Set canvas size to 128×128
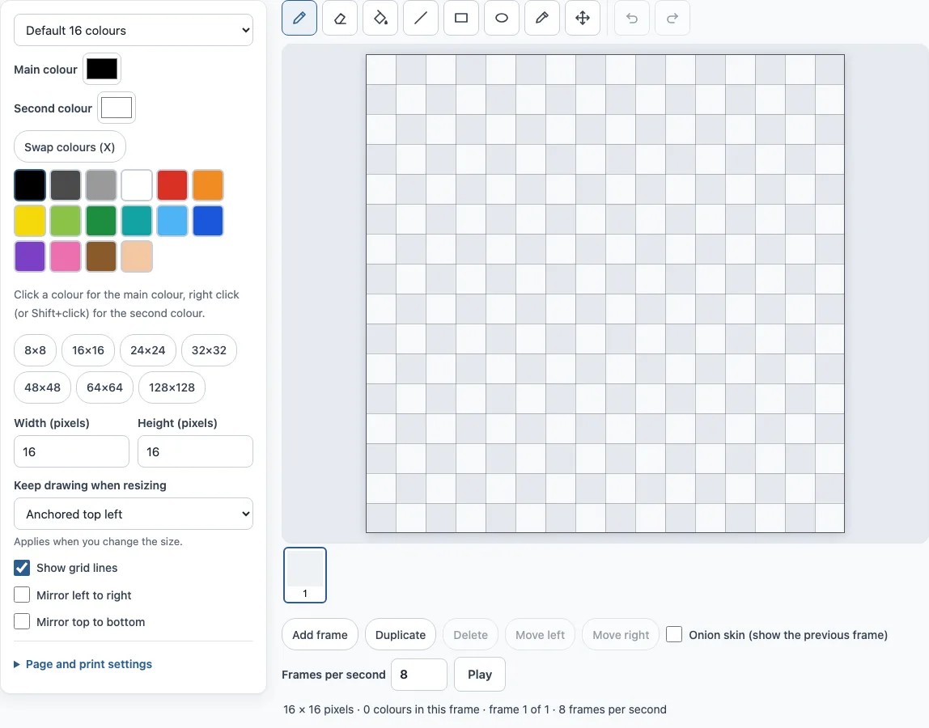The image size is (929, 728). click(x=172, y=387)
